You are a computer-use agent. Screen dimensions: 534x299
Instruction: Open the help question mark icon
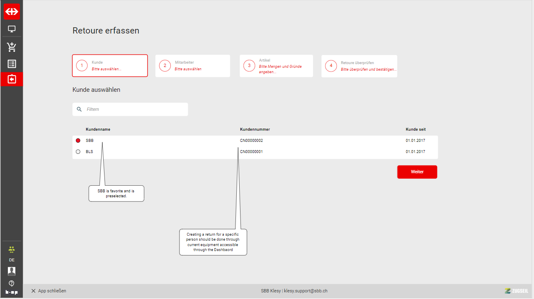click(x=12, y=283)
